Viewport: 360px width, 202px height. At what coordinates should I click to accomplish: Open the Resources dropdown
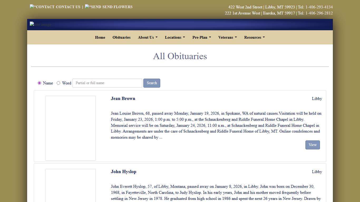click(254, 37)
